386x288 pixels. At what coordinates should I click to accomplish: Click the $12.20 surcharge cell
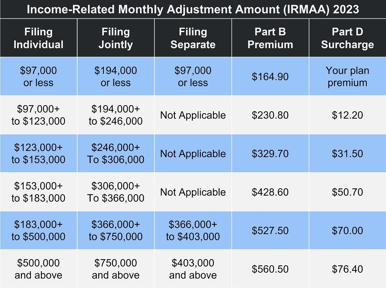tap(347, 115)
